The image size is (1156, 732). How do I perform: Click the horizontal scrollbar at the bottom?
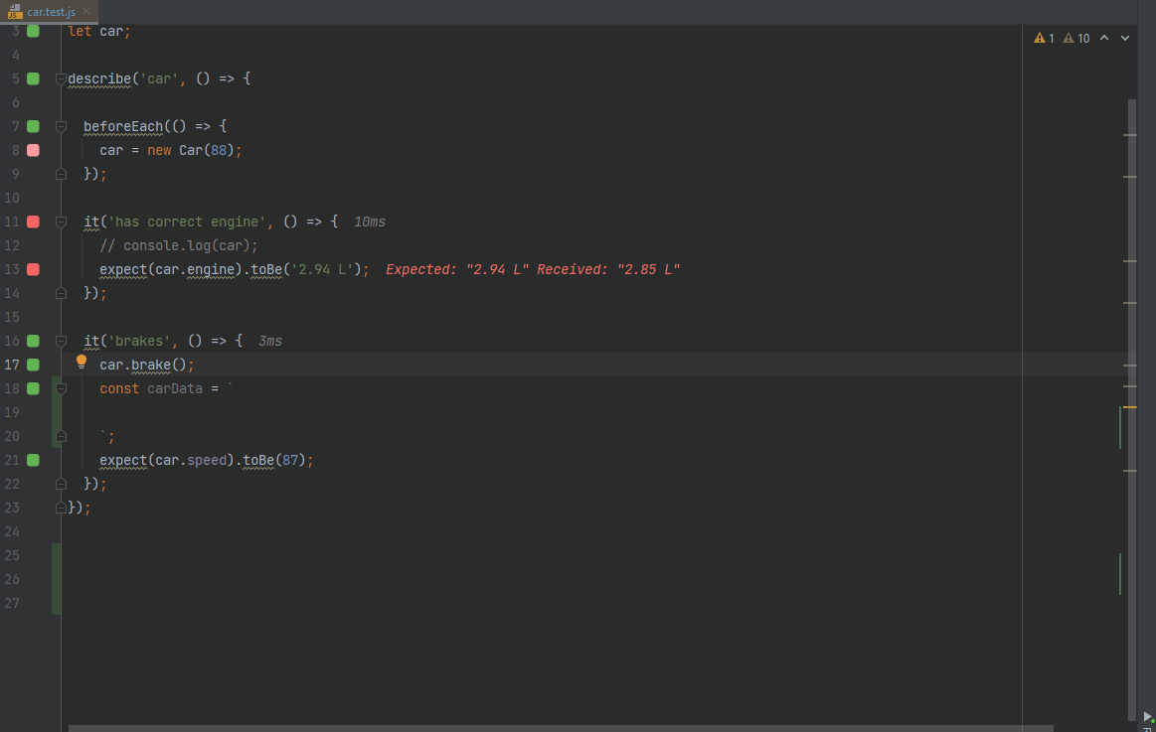[x=547, y=728]
